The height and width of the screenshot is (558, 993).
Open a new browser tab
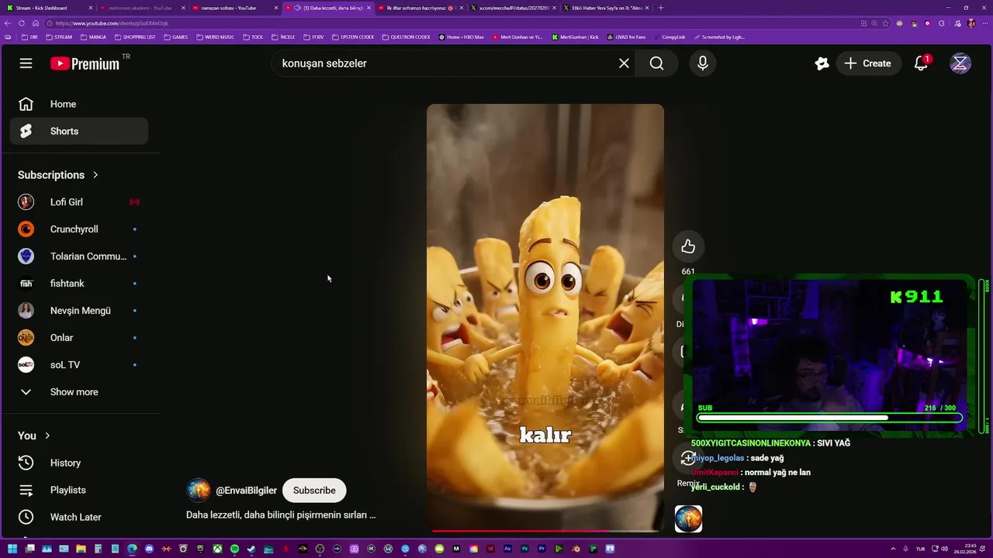coord(661,8)
